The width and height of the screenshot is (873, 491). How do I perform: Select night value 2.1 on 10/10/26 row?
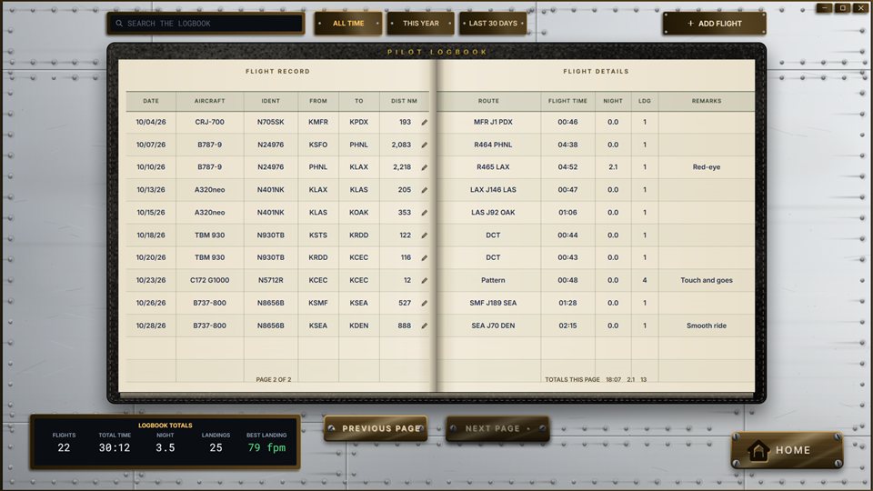pyautogui.click(x=612, y=167)
